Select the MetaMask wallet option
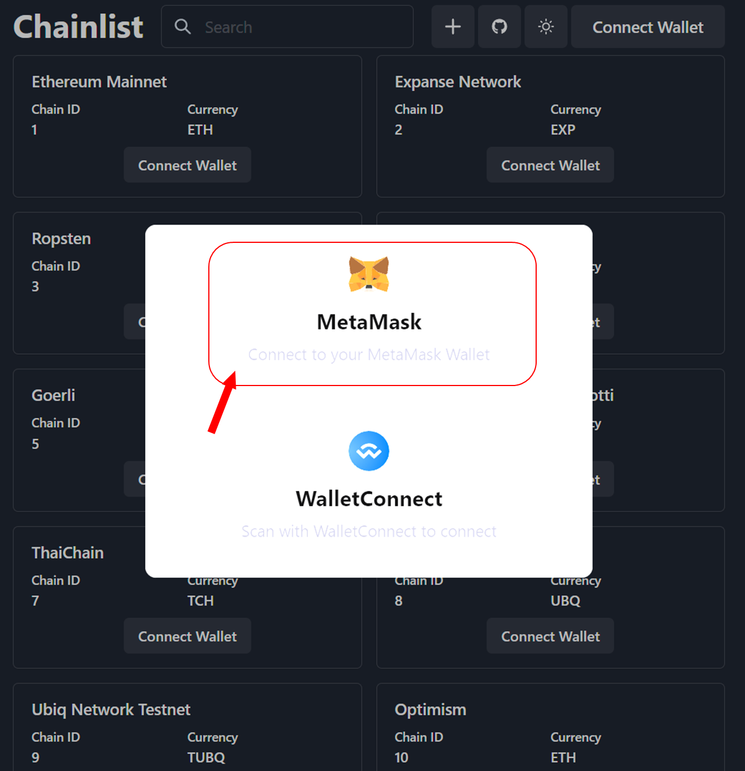Image resolution: width=745 pixels, height=771 pixels. point(372,314)
